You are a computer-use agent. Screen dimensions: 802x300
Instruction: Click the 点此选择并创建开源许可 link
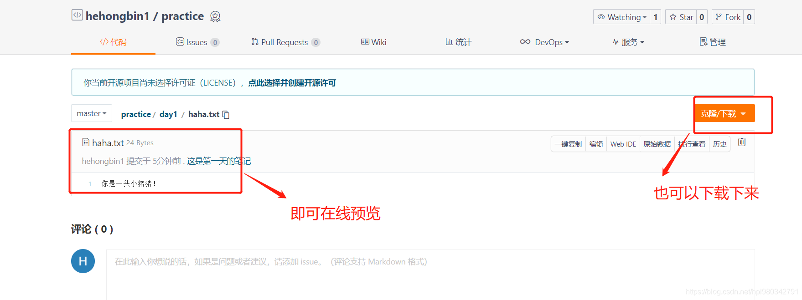292,82
